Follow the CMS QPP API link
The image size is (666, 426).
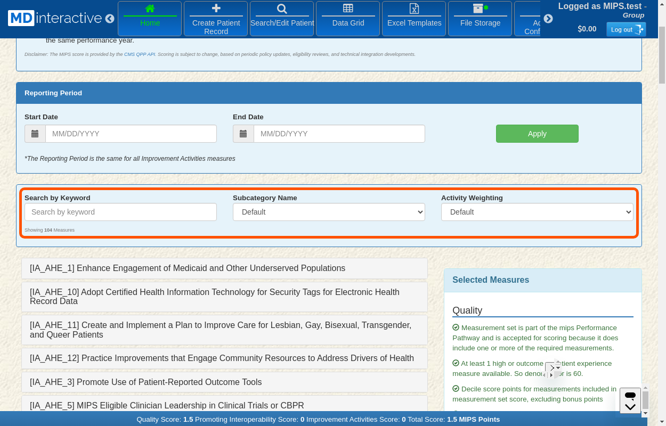click(140, 54)
